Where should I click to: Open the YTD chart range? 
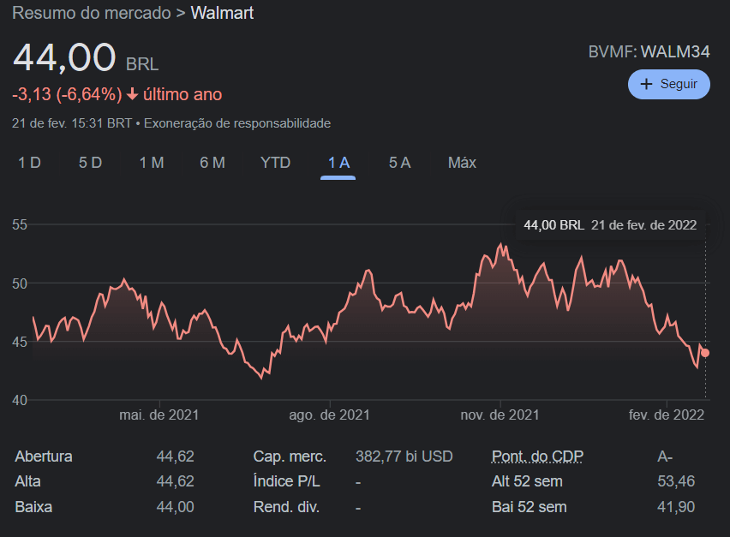coord(275,163)
